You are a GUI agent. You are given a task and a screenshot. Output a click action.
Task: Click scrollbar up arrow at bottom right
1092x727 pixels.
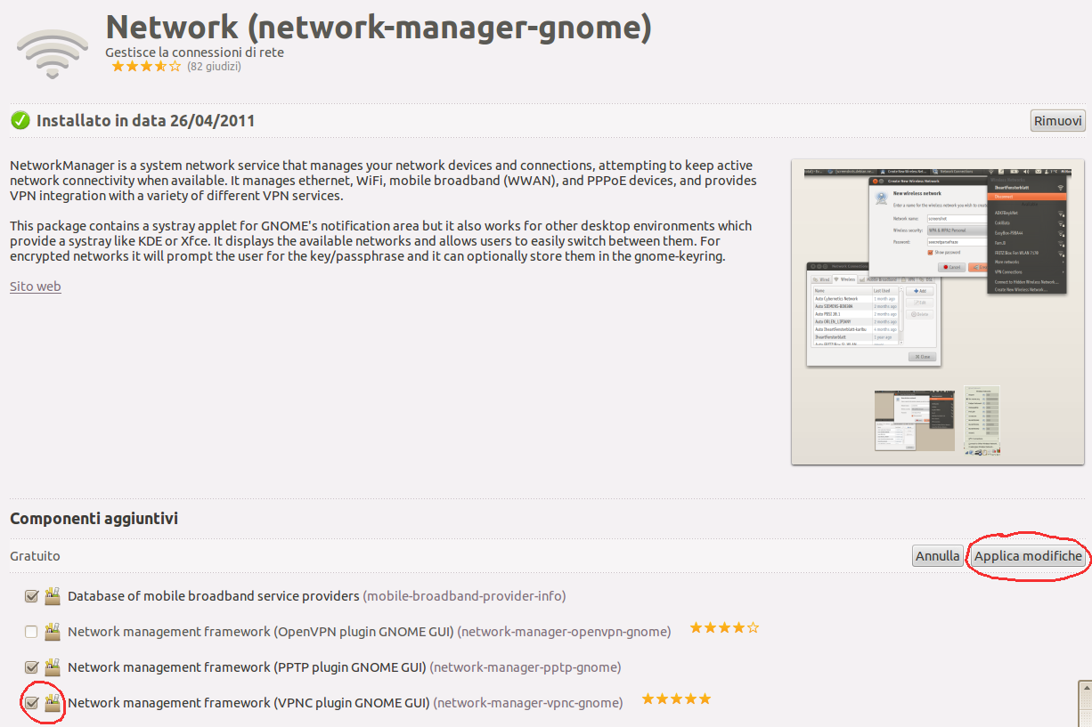pyautogui.click(x=1085, y=690)
